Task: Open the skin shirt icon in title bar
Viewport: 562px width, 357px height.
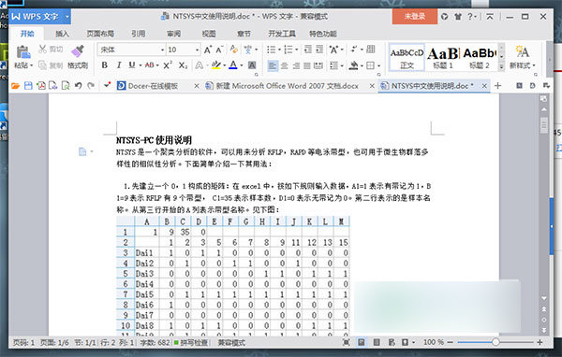Action: tap(458, 17)
